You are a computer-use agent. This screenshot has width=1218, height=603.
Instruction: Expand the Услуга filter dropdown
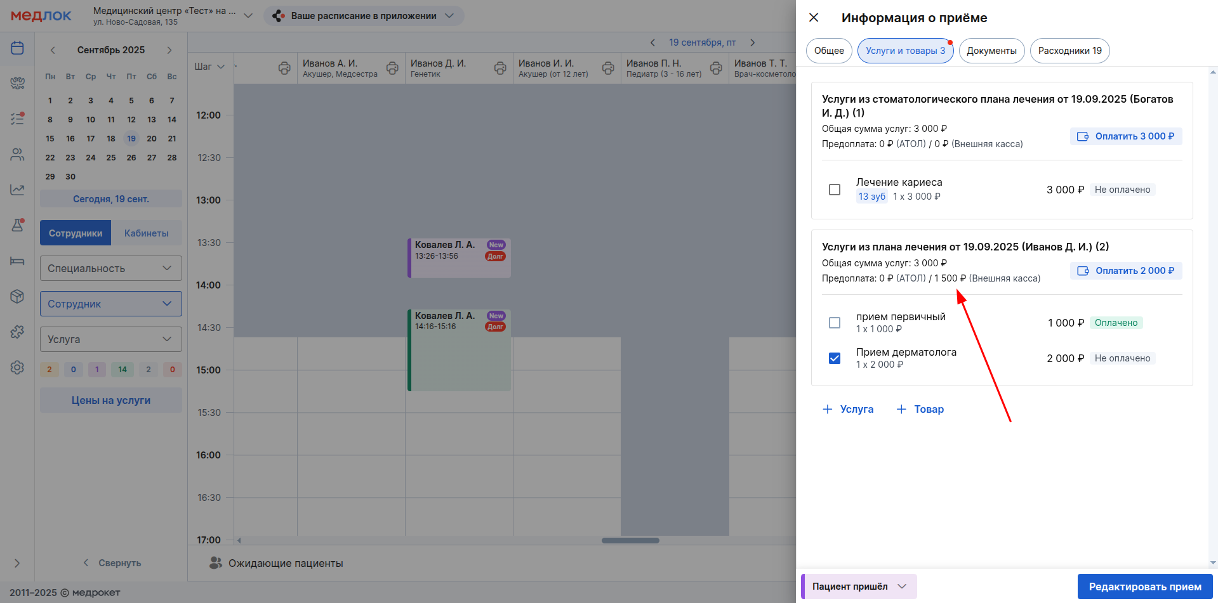111,339
